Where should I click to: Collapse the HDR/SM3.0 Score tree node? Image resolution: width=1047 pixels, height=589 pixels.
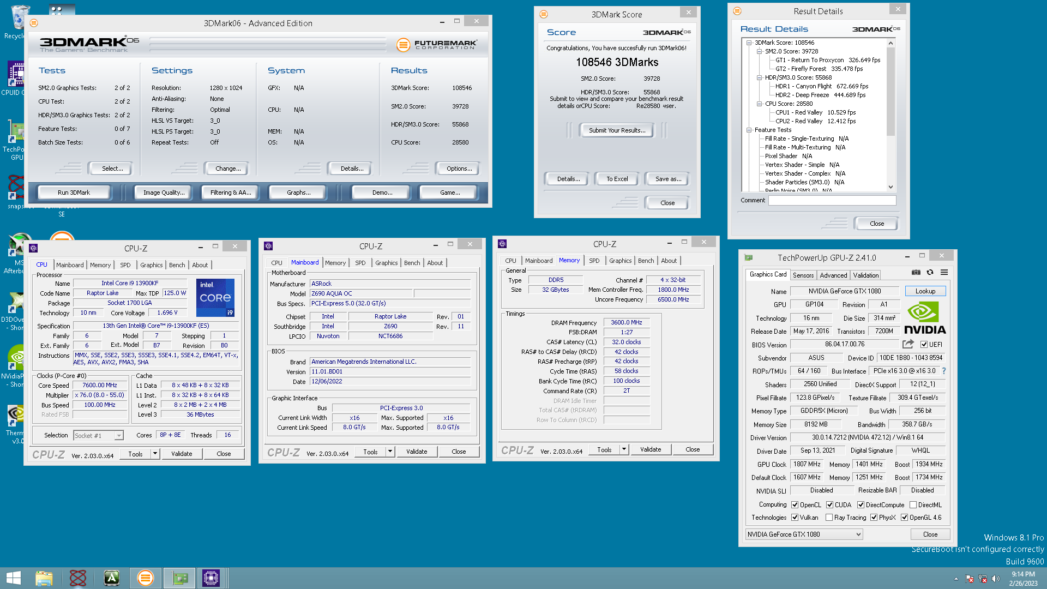(x=759, y=77)
